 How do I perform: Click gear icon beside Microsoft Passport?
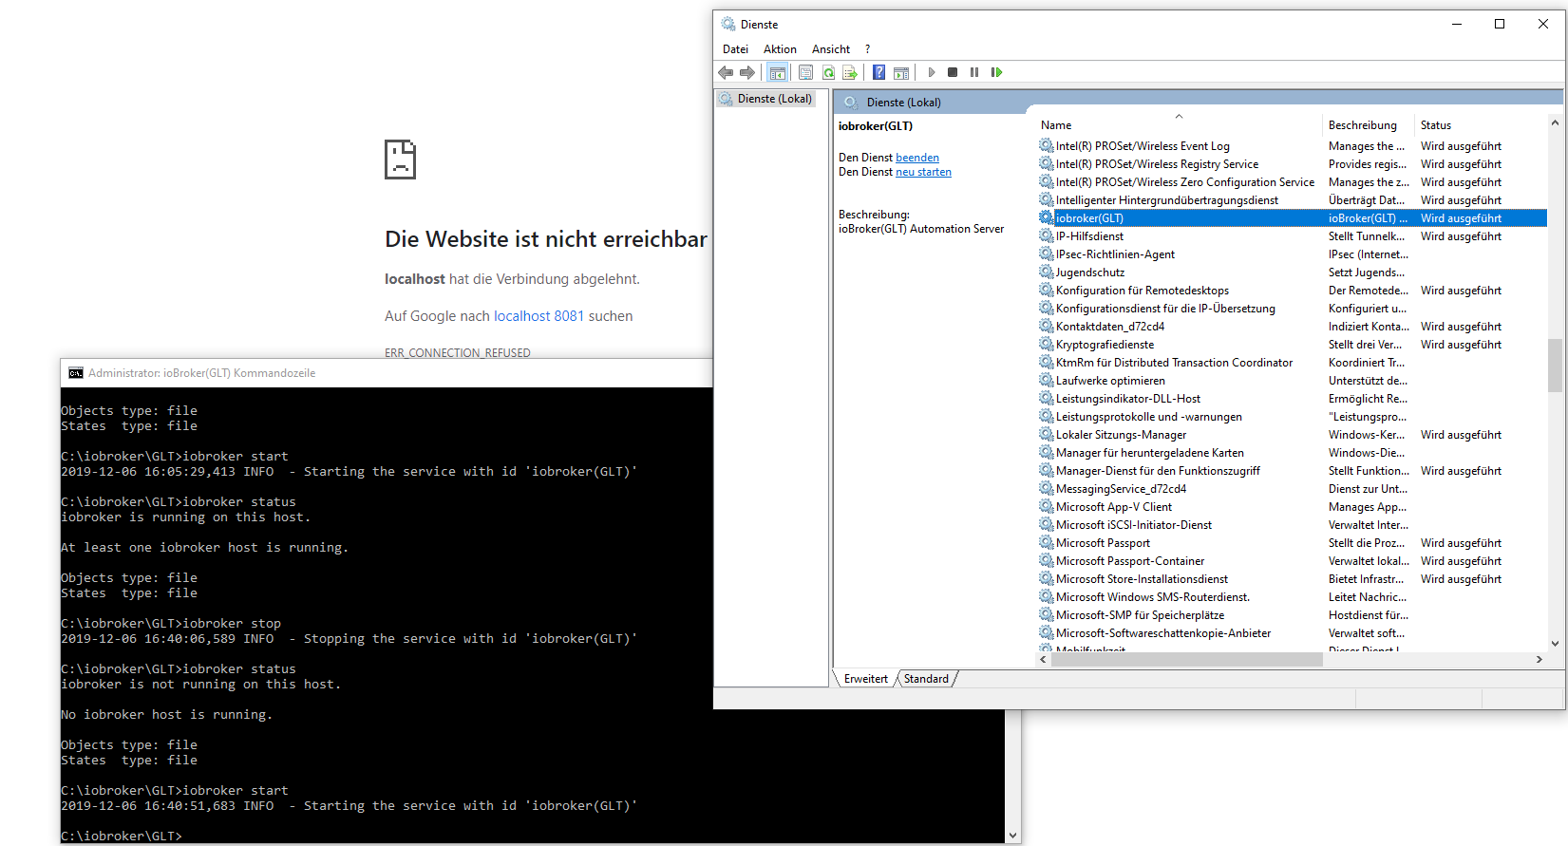pos(1047,542)
